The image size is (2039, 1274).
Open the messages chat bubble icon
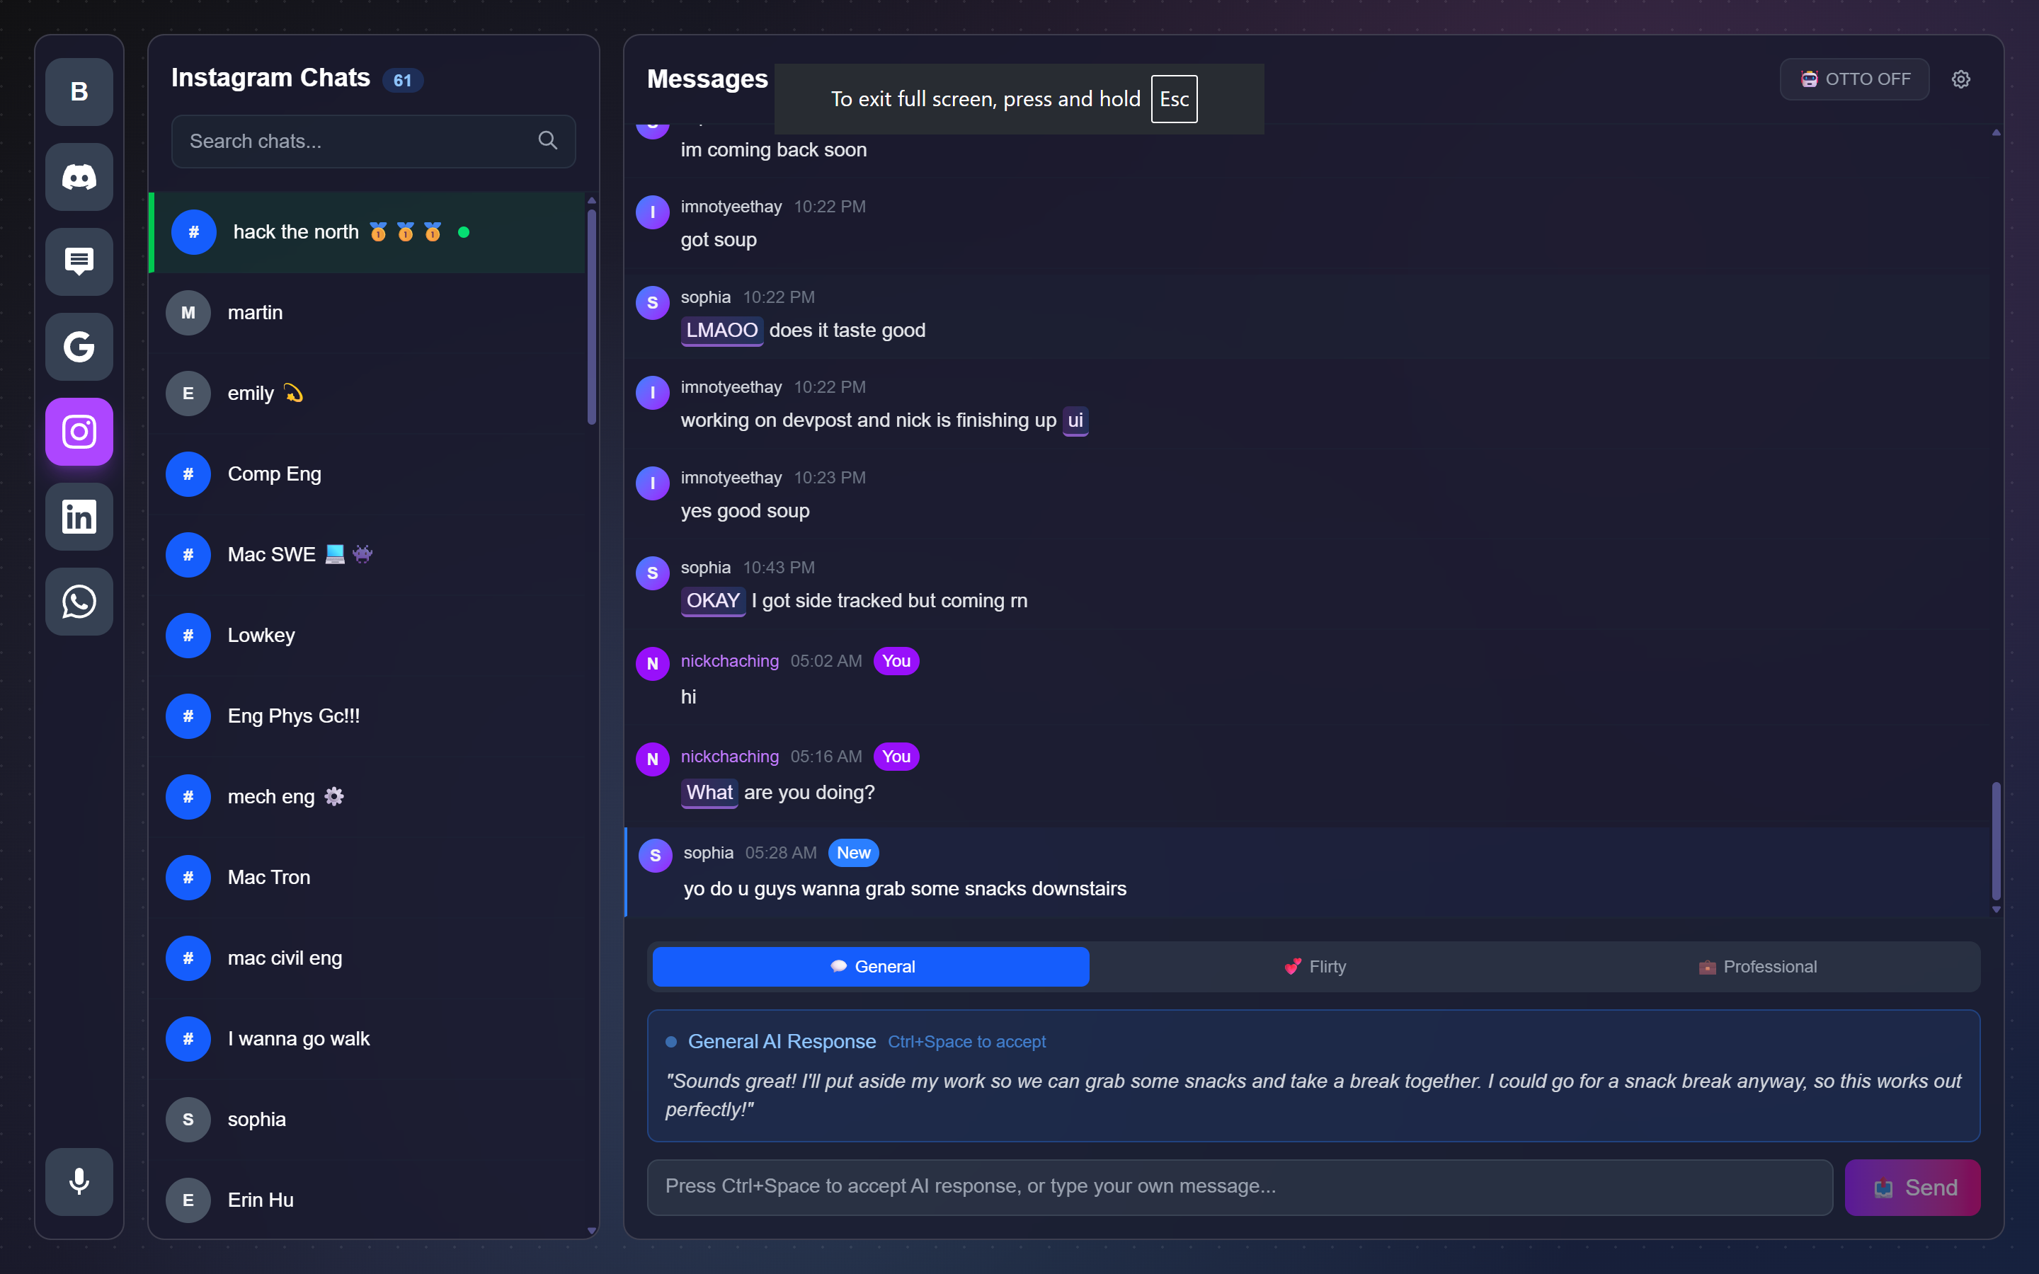[79, 262]
